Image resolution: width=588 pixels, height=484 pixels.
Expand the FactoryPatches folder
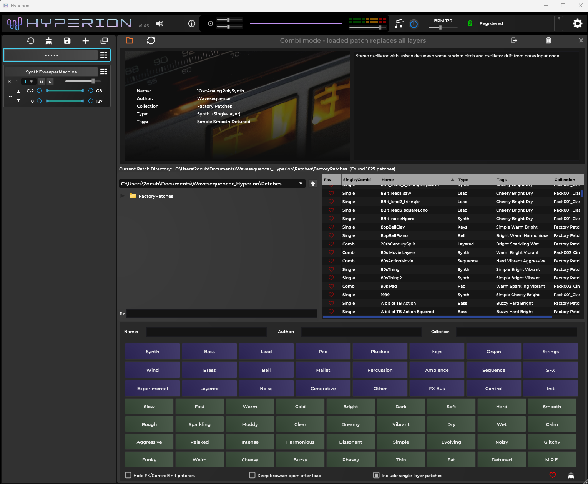(122, 196)
